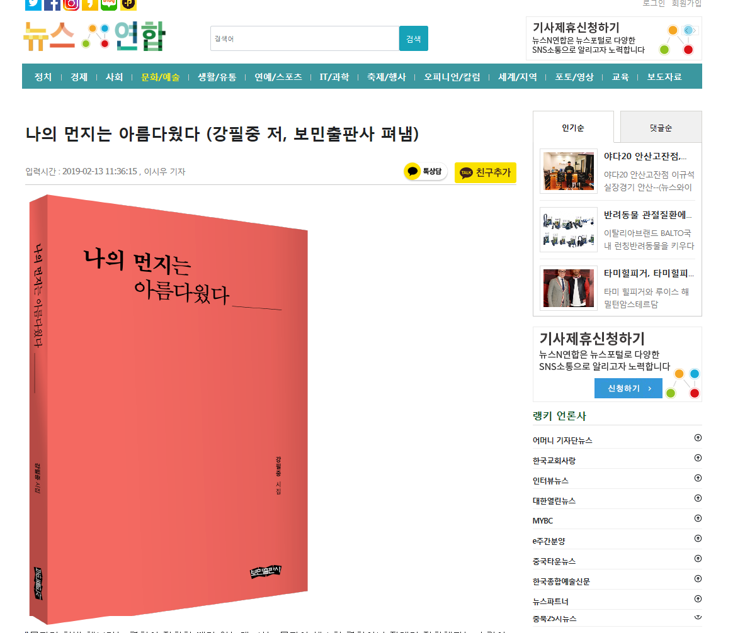Click the KakaoTalk 친구추가 button
Image resolution: width=745 pixels, height=633 pixels.
485,172
